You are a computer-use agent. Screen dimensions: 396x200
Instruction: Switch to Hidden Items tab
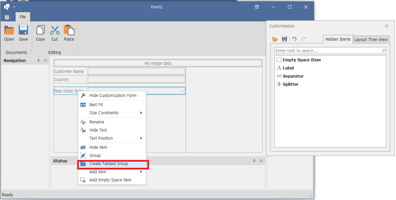pyautogui.click(x=338, y=39)
